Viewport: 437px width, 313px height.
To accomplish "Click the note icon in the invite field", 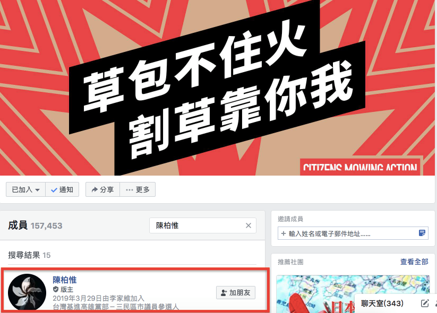I will pos(422,233).
